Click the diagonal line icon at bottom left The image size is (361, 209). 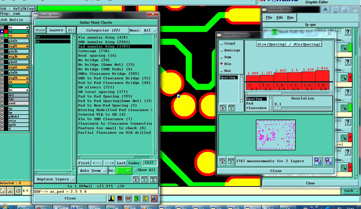pos(3,191)
